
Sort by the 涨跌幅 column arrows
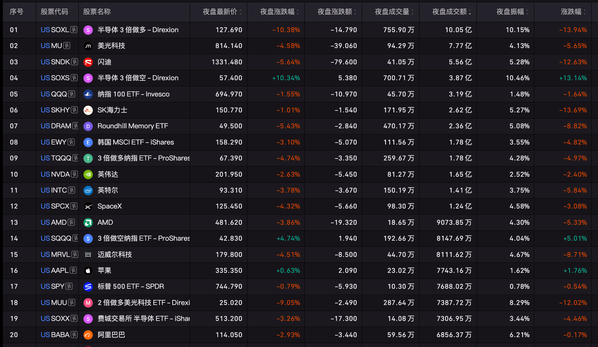click(585, 12)
